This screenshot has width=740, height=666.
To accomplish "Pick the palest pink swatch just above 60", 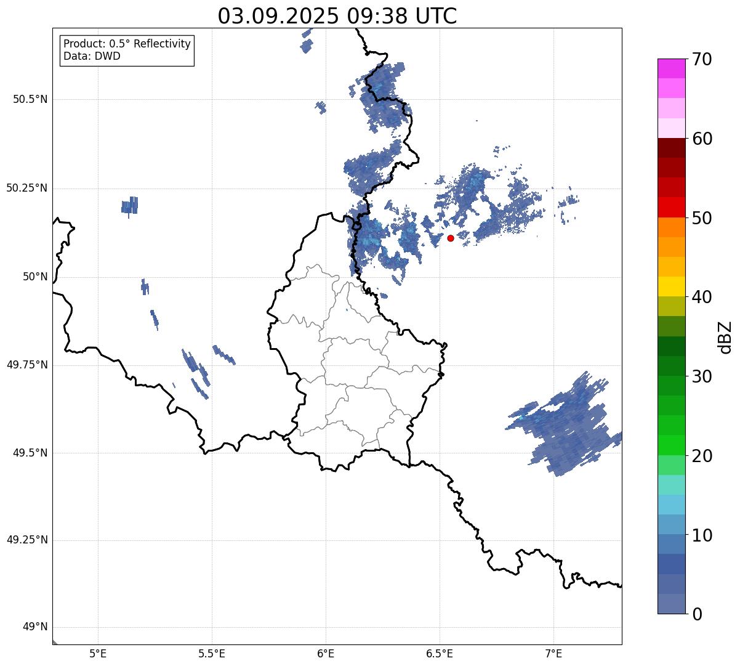I will (671, 128).
